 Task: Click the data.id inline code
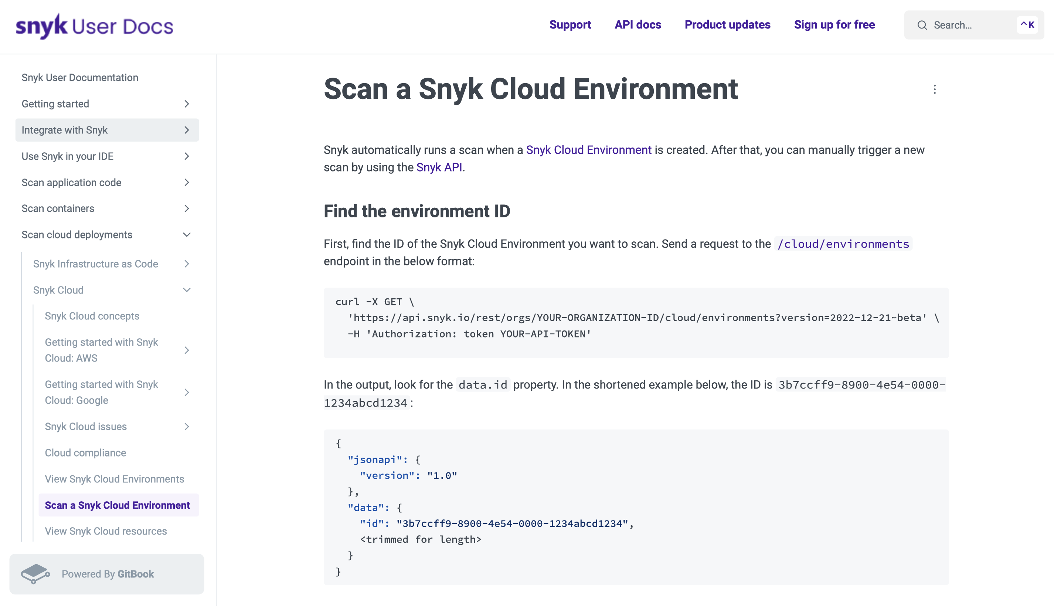pos(483,385)
